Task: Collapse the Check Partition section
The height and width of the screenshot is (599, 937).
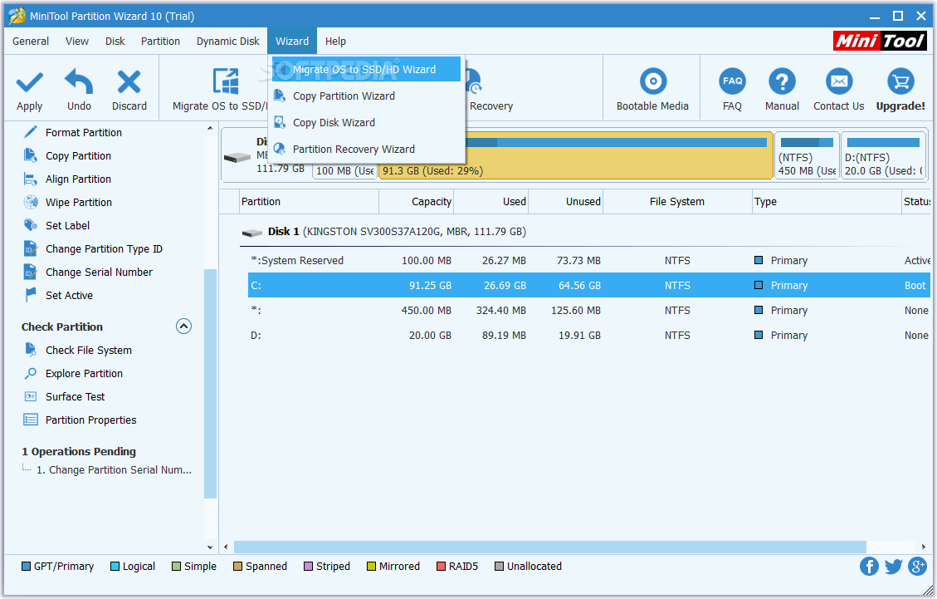Action: pos(183,327)
